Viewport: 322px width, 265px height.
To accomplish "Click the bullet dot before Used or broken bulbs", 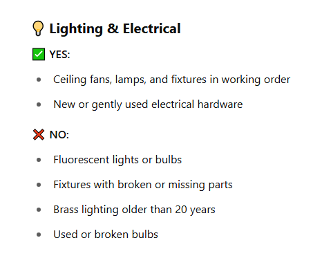I will 39,235.
